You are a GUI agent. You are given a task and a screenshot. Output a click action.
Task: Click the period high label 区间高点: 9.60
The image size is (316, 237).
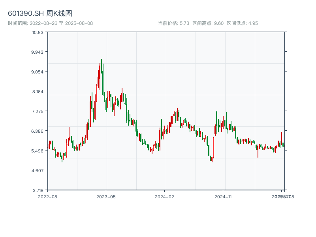tap(208, 23)
